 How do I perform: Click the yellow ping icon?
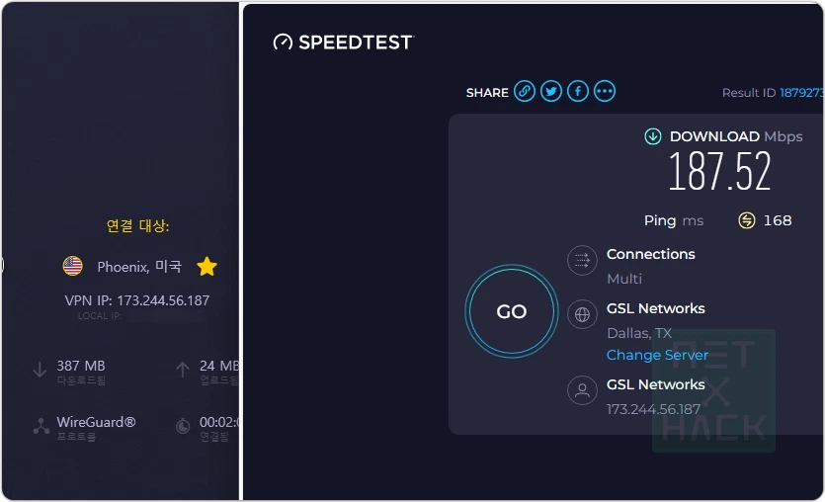(747, 220)
